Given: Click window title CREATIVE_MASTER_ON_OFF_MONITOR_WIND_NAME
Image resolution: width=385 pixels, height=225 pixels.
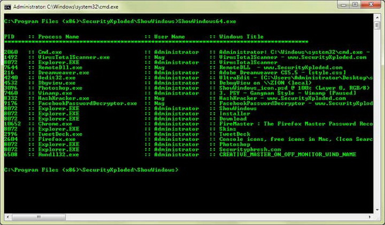Looking at the screenshot, I should 288,155.
